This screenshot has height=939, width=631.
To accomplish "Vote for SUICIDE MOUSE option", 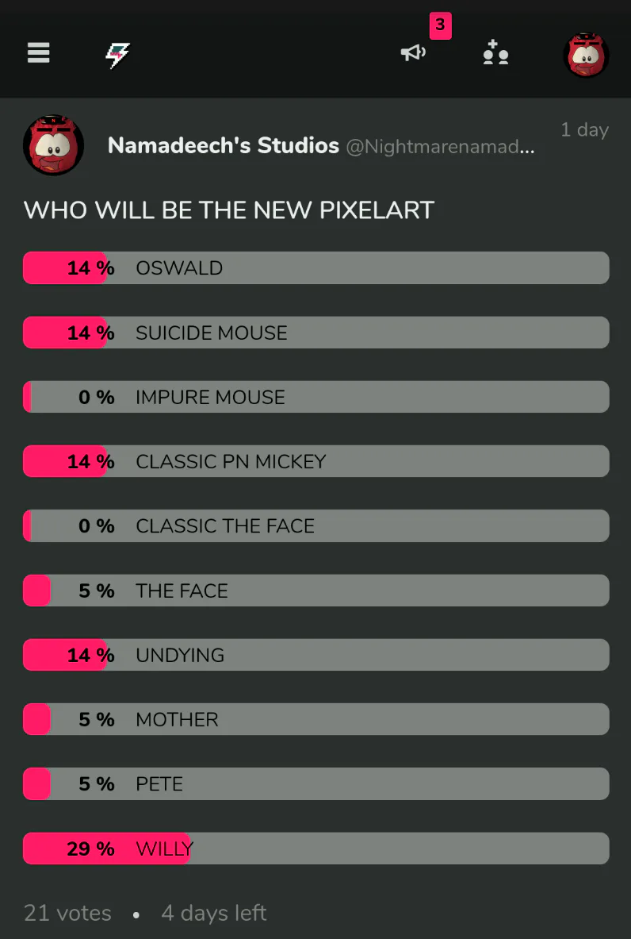I will (x=315, y=333).
